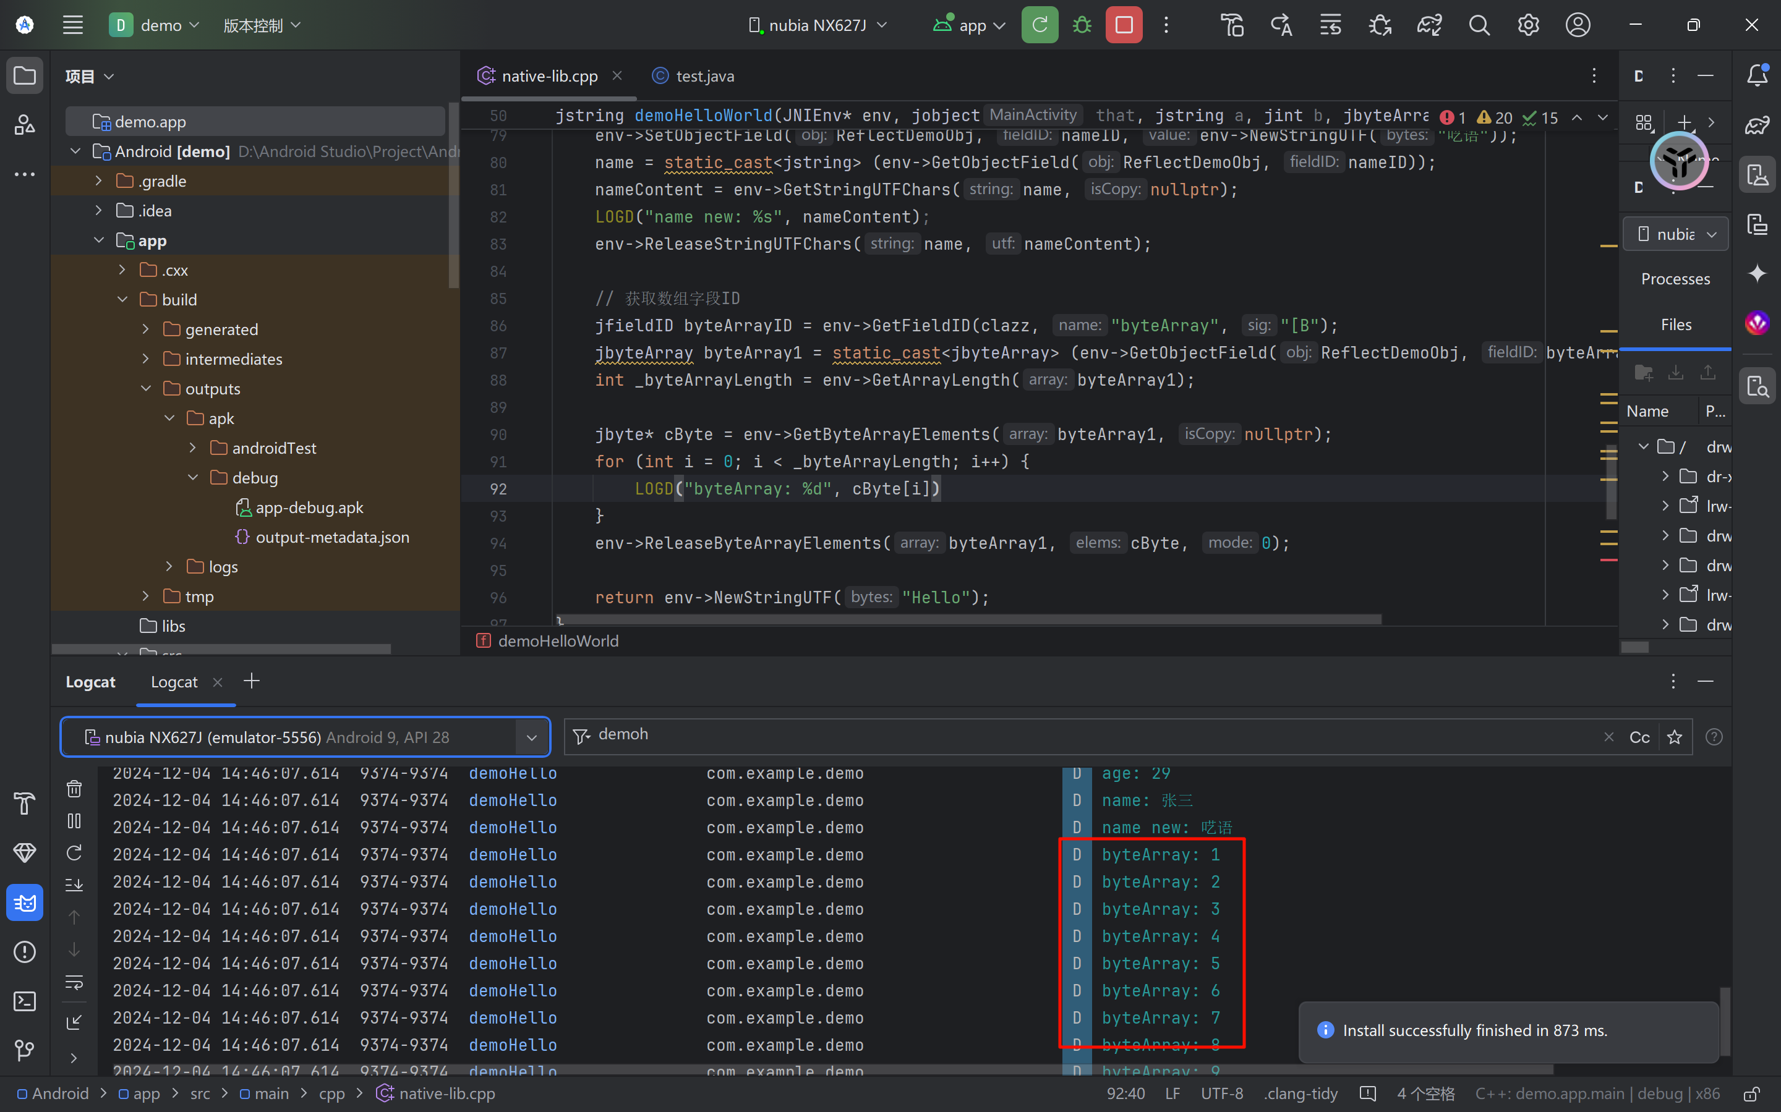Toggle match case Cc in filter

click(x=1639, y=737)
